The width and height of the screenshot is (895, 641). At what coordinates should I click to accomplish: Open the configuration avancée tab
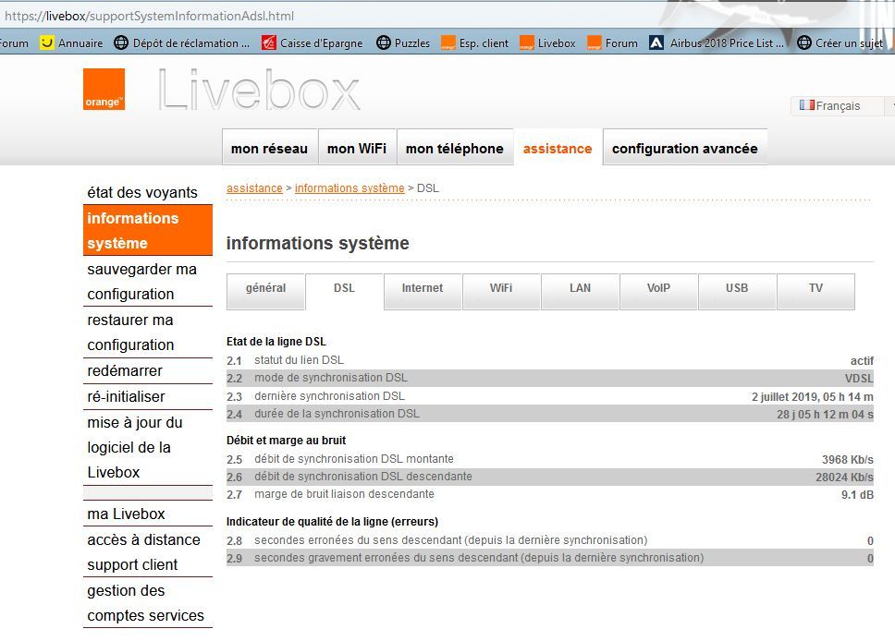[x=684, y=148]
